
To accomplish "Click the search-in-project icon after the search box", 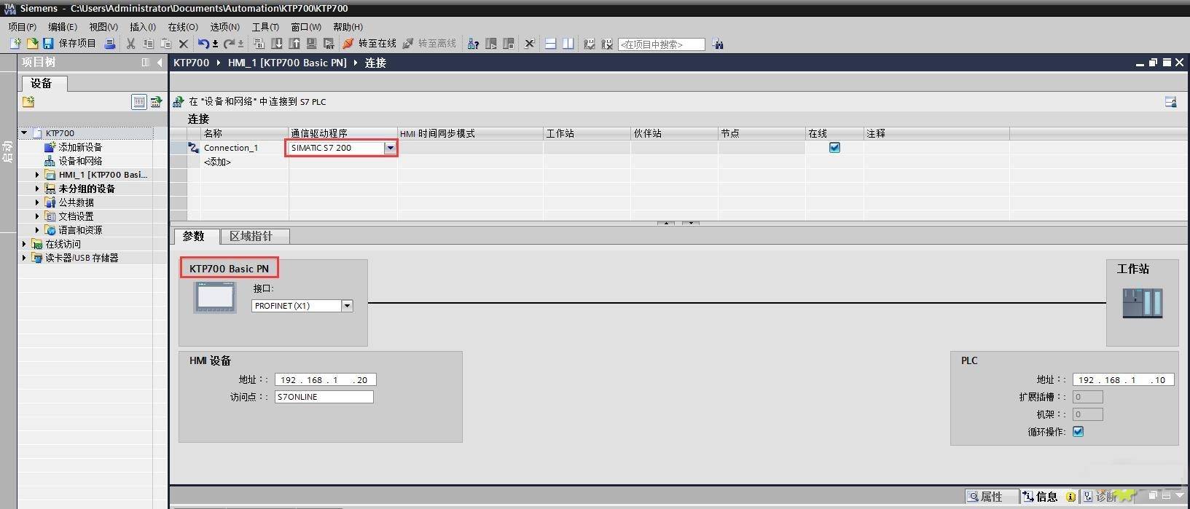I will point(718,44).
